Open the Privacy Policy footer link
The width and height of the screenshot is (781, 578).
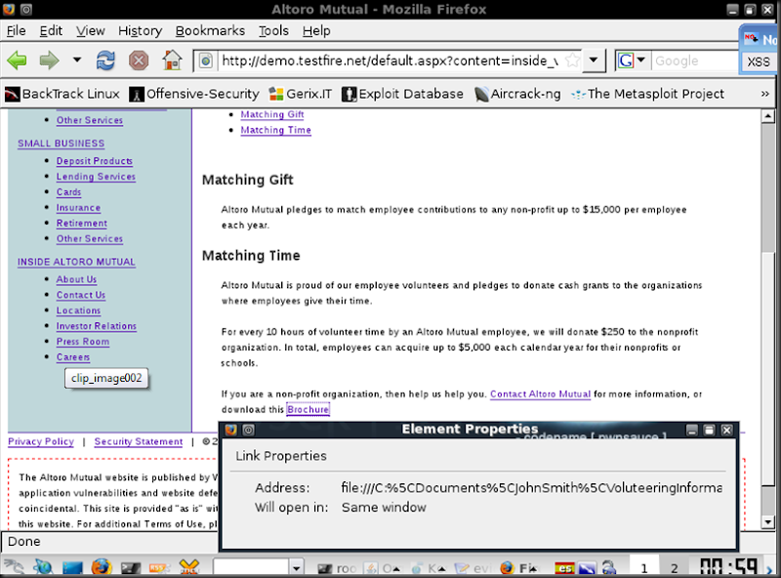[41, 441]
